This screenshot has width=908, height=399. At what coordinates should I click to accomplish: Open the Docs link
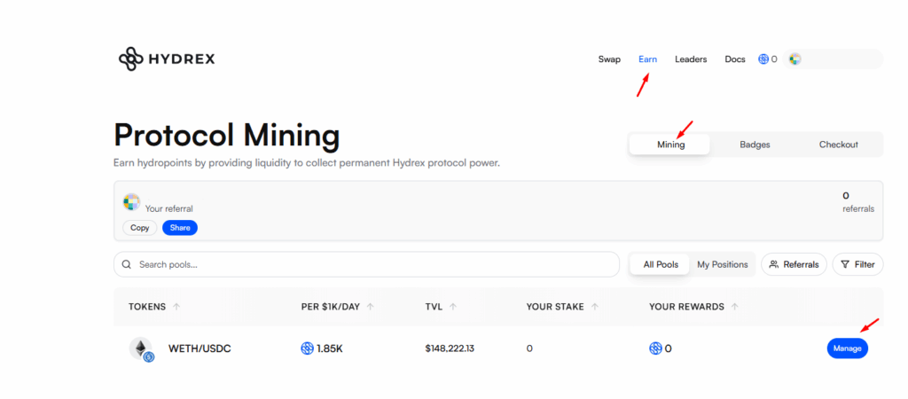[735, 59]
